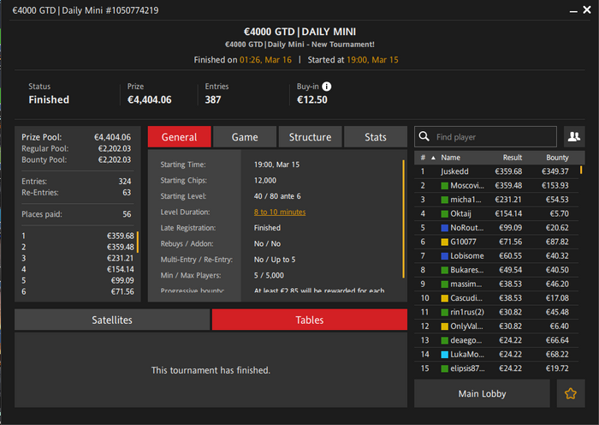Click the Buy-in info icon
The width and height of the screenshot is (599, 425).
coord(326,87)
